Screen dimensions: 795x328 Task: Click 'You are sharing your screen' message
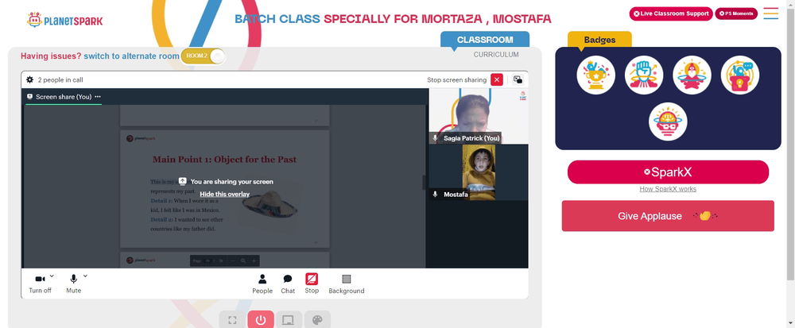point(231,181)
